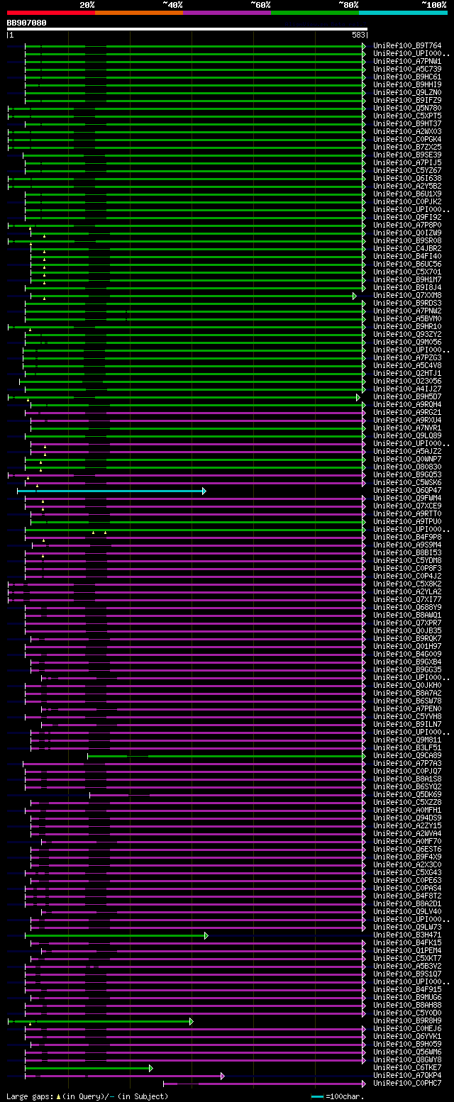
Task: Open hit UniRef100_Q01H97
Action: 407,647
